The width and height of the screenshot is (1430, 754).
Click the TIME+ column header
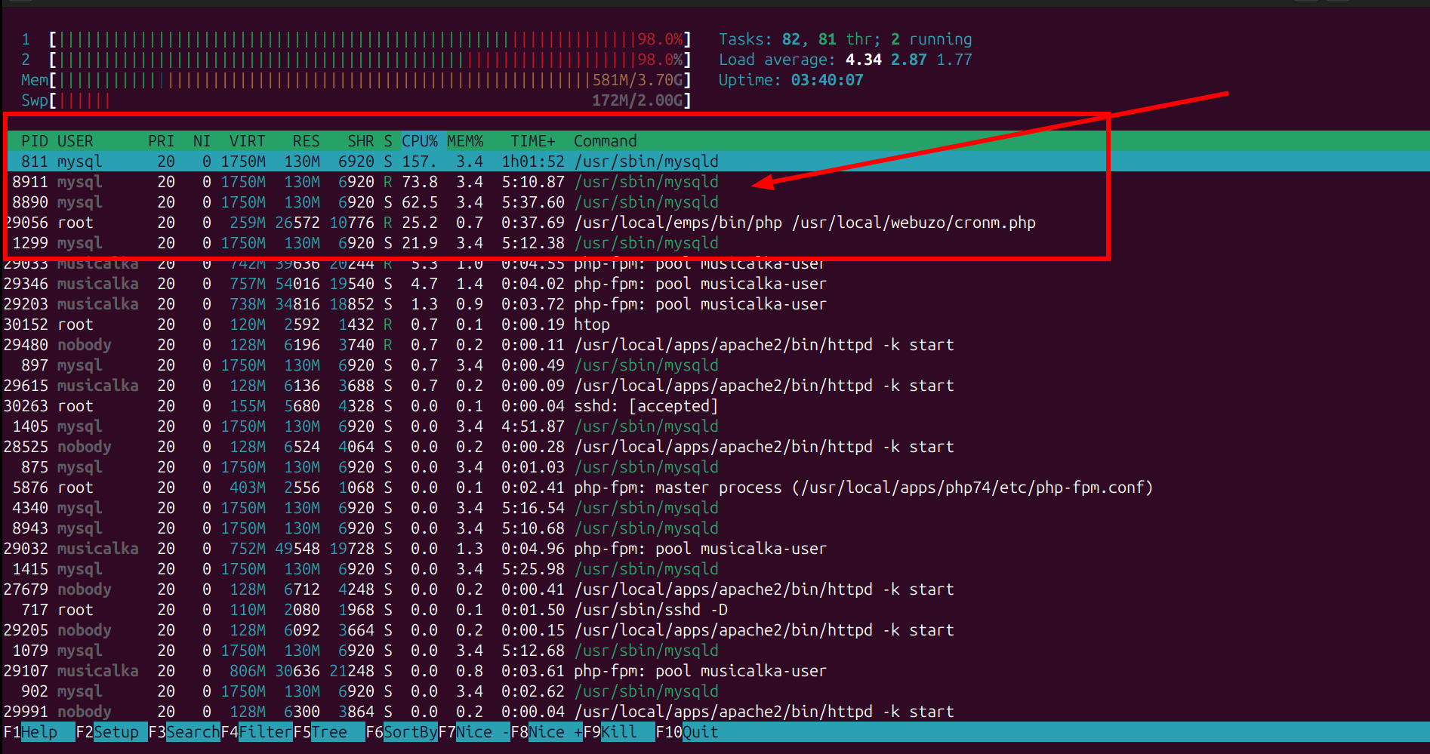coord(532,141)
